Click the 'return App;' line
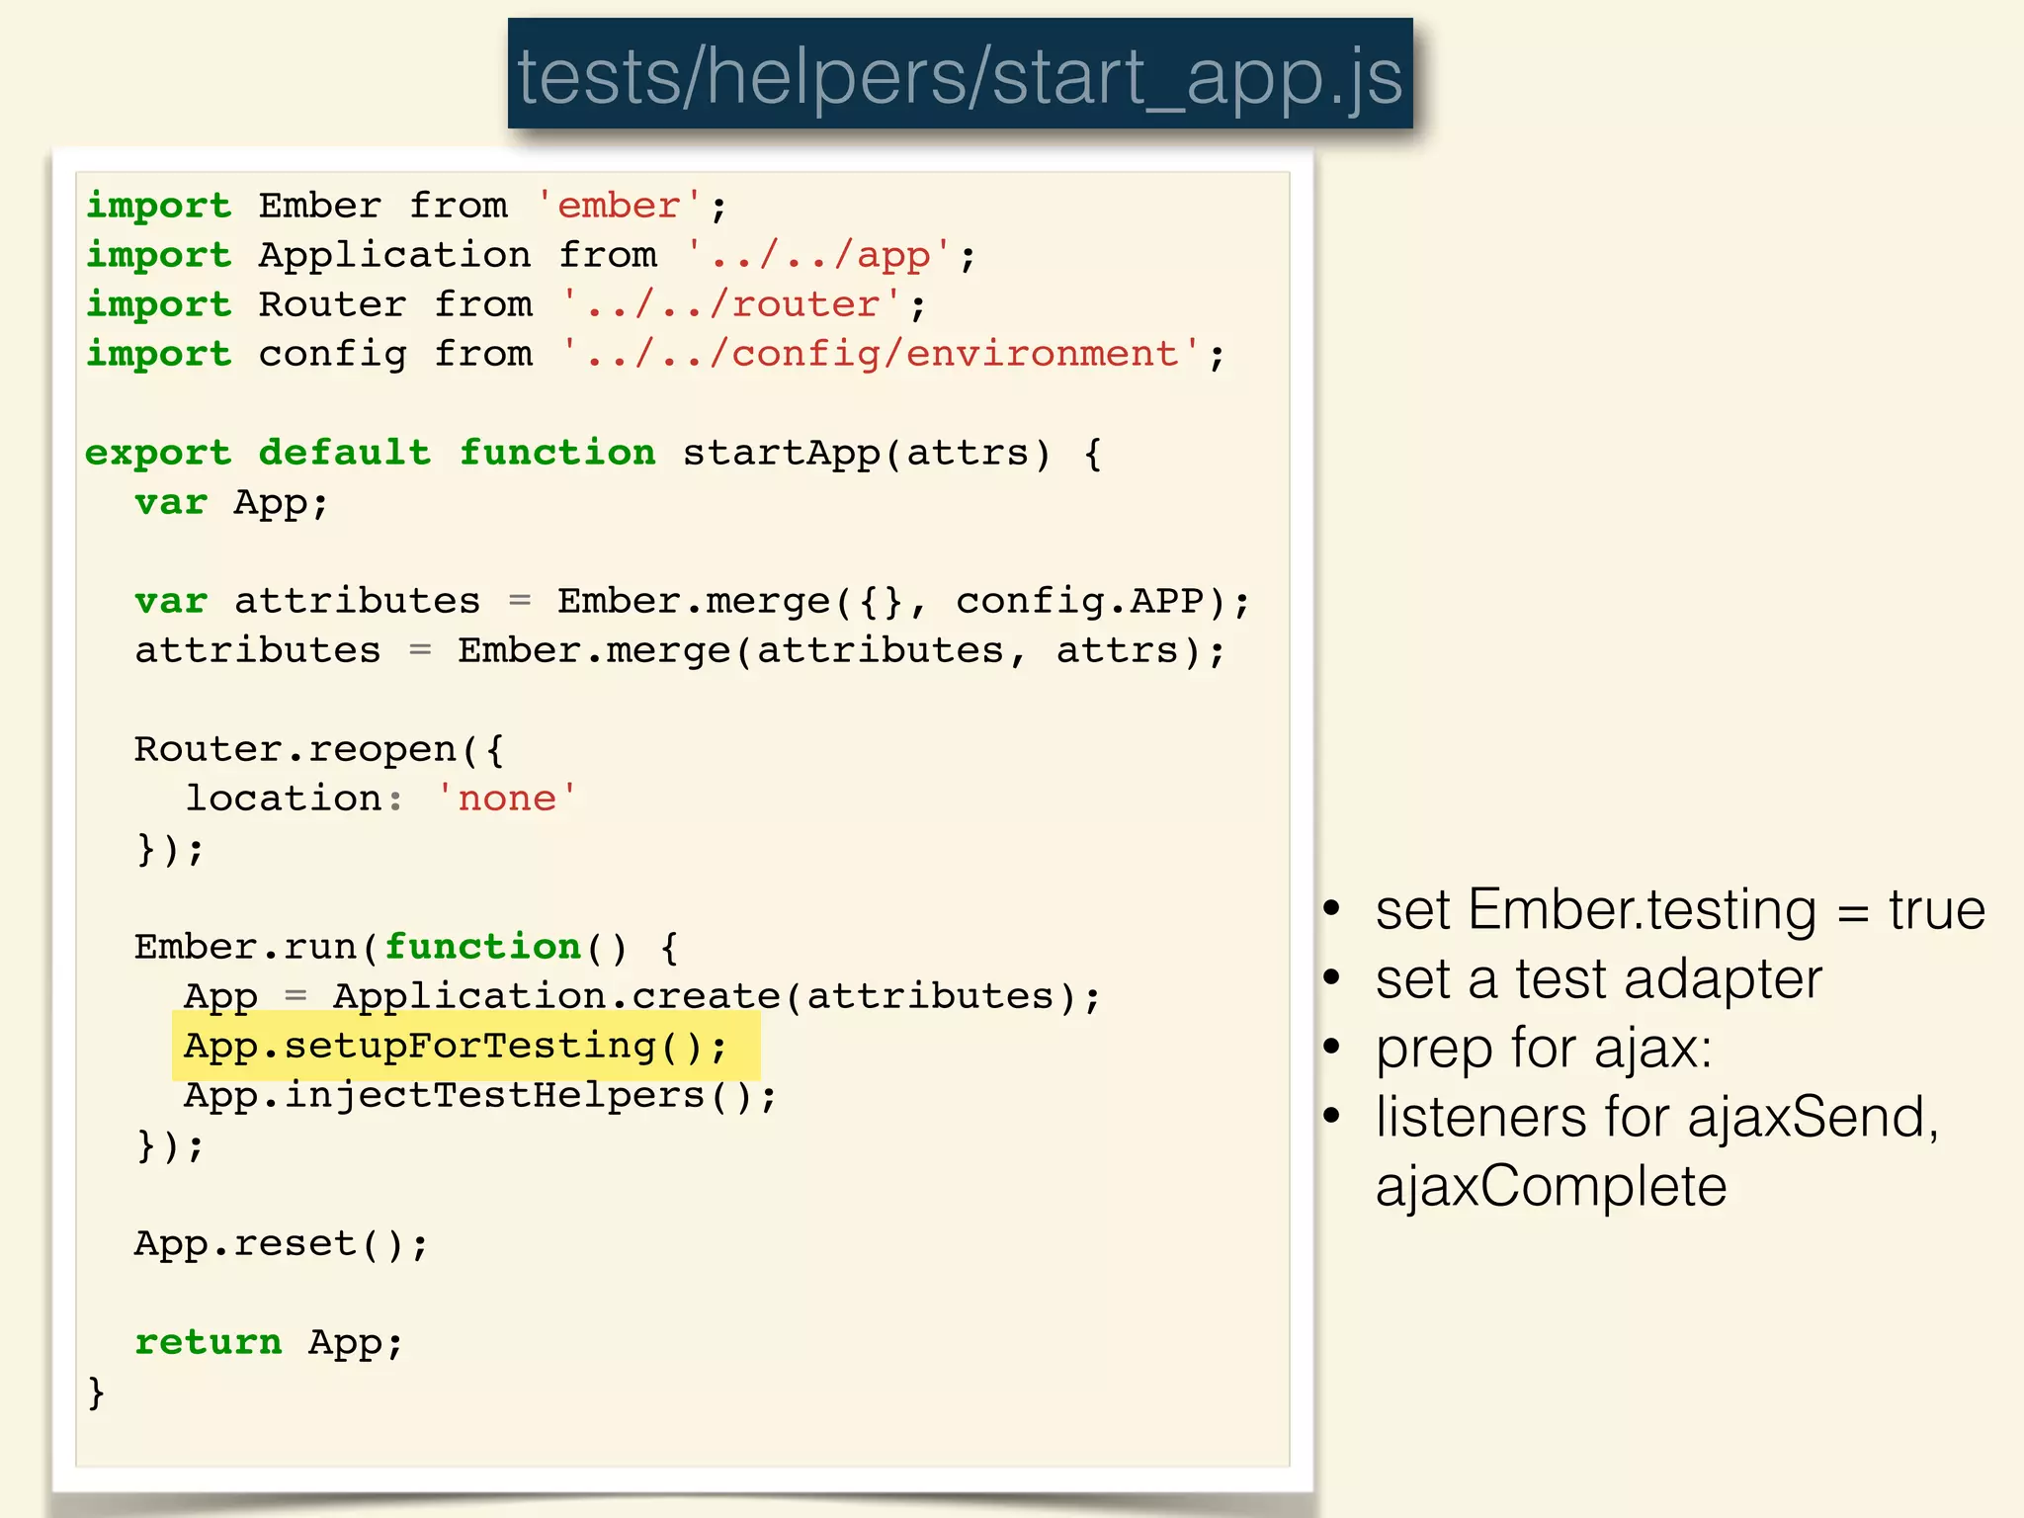 coord(269,1342)
